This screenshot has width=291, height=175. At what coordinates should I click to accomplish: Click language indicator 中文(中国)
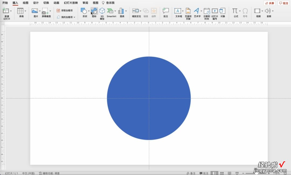tap(28, 173)
